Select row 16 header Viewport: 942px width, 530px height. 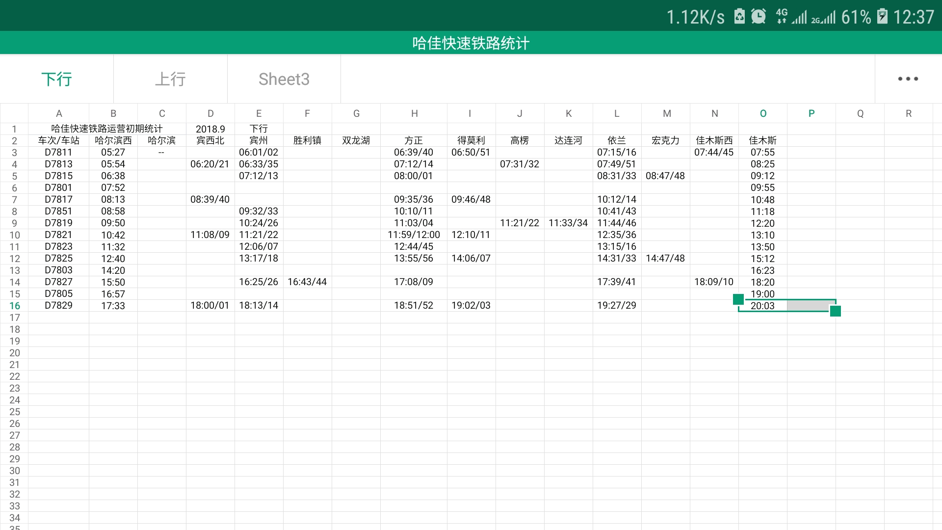click(14, 306)
